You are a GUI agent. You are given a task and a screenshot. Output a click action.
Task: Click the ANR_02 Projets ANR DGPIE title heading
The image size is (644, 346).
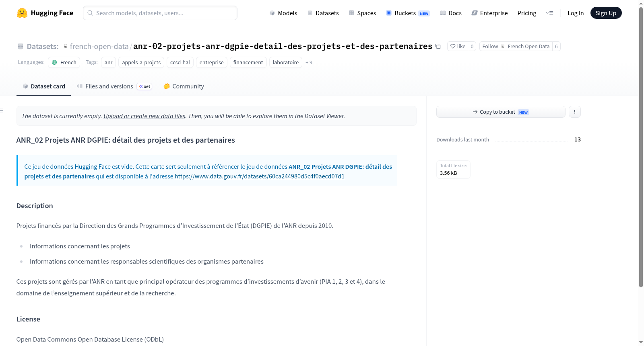(126, 140)
